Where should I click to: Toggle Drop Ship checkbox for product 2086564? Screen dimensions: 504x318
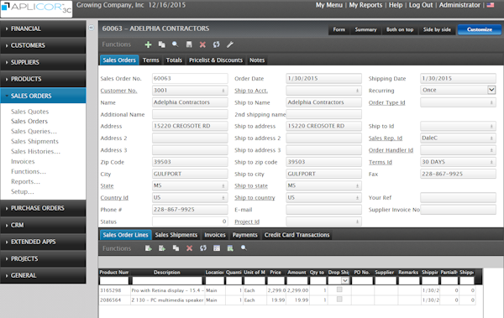[x=339, y=300]
